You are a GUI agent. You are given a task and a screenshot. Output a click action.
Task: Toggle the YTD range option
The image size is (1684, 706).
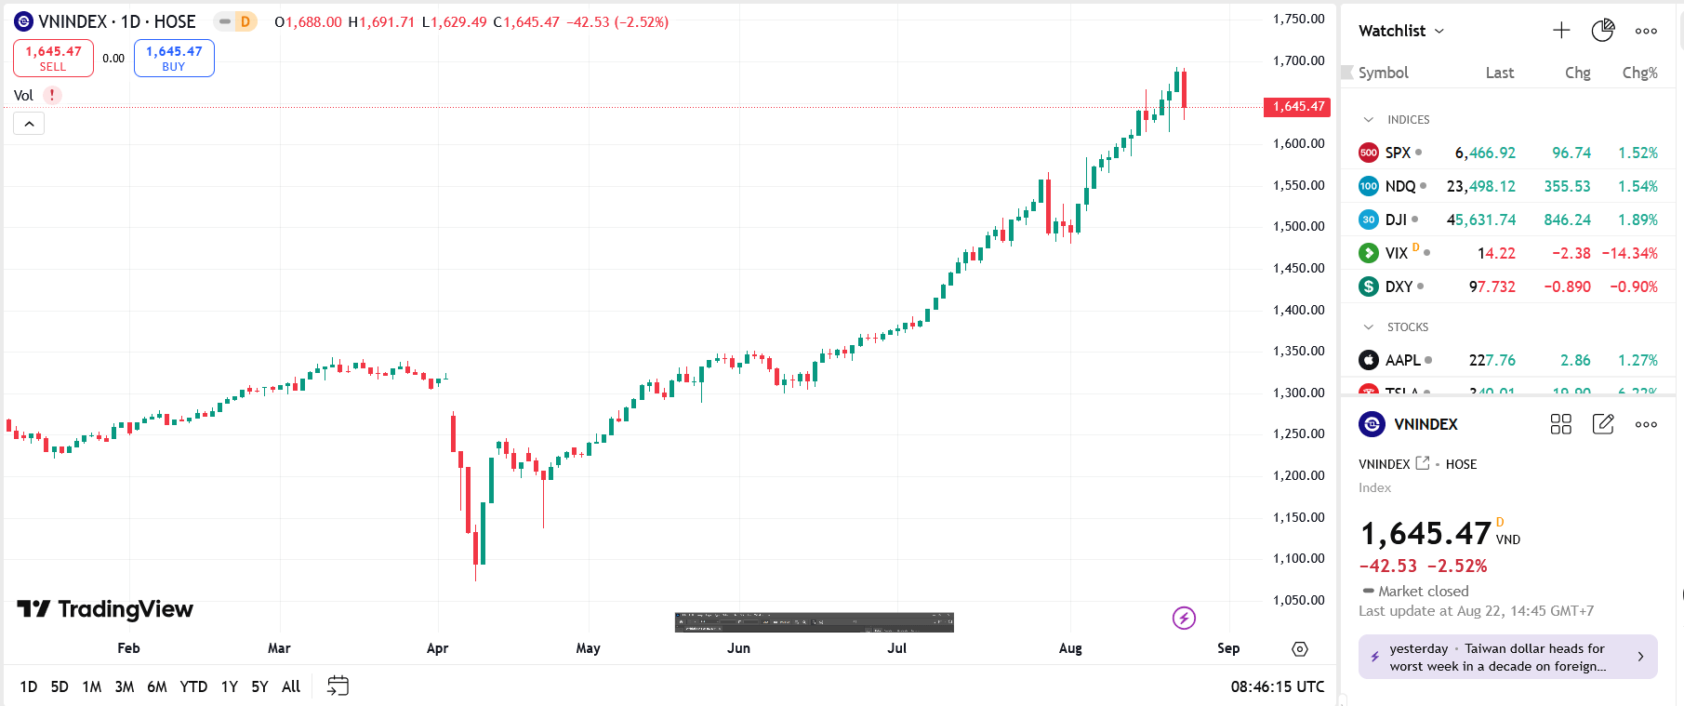(x=193, y=686)
